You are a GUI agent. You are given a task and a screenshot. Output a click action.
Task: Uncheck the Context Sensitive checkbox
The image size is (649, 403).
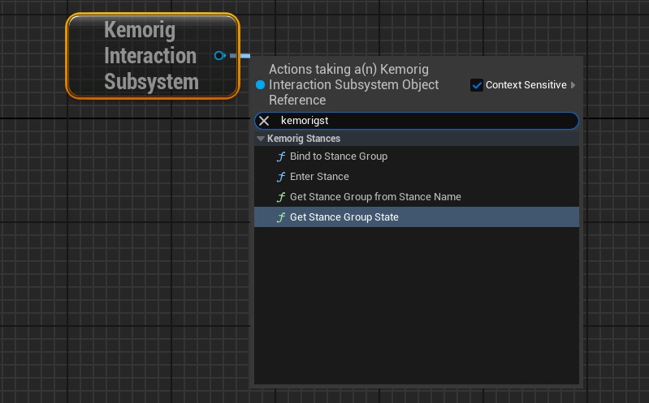(x=477, y=85)
